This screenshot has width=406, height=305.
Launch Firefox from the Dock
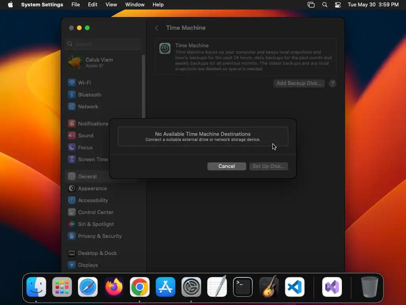[114, 287]
